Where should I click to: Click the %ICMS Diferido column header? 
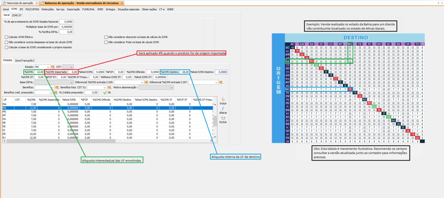point(101,100)
